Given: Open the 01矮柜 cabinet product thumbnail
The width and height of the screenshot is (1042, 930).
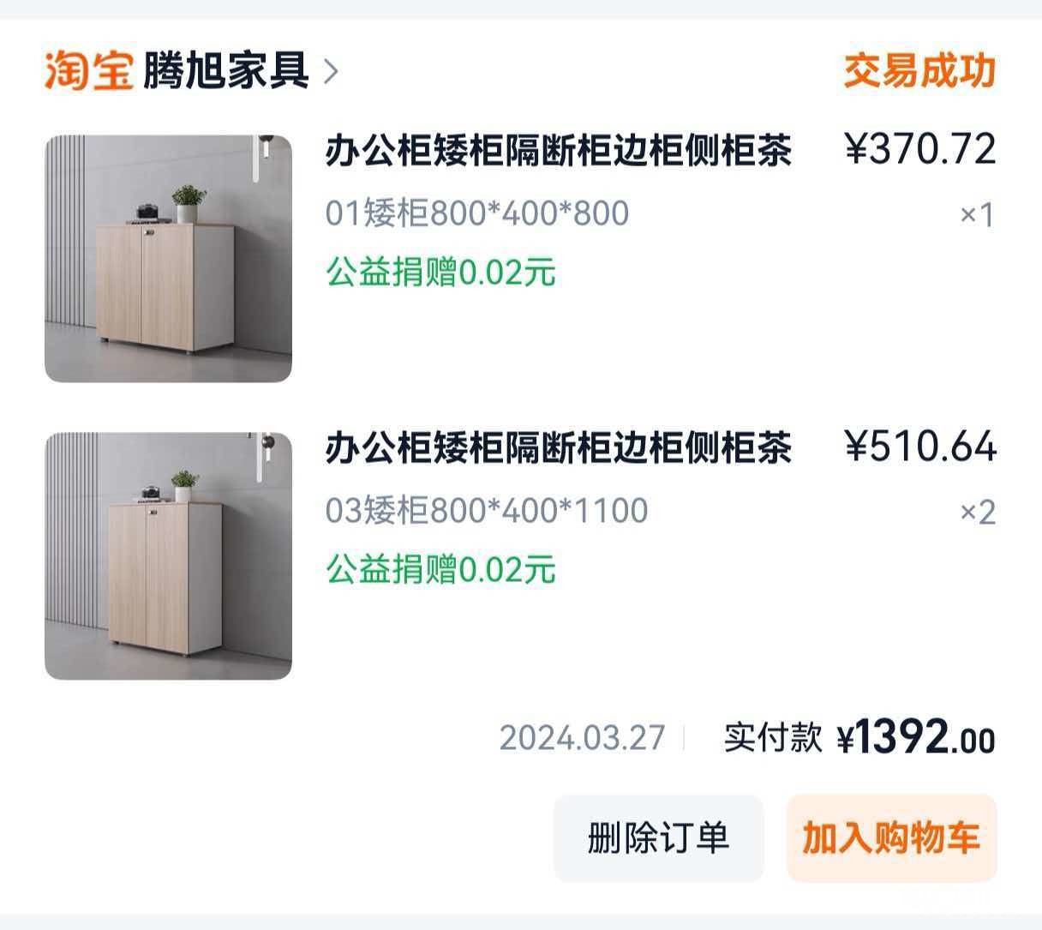Looking at the screenshot, I should 168,258.
